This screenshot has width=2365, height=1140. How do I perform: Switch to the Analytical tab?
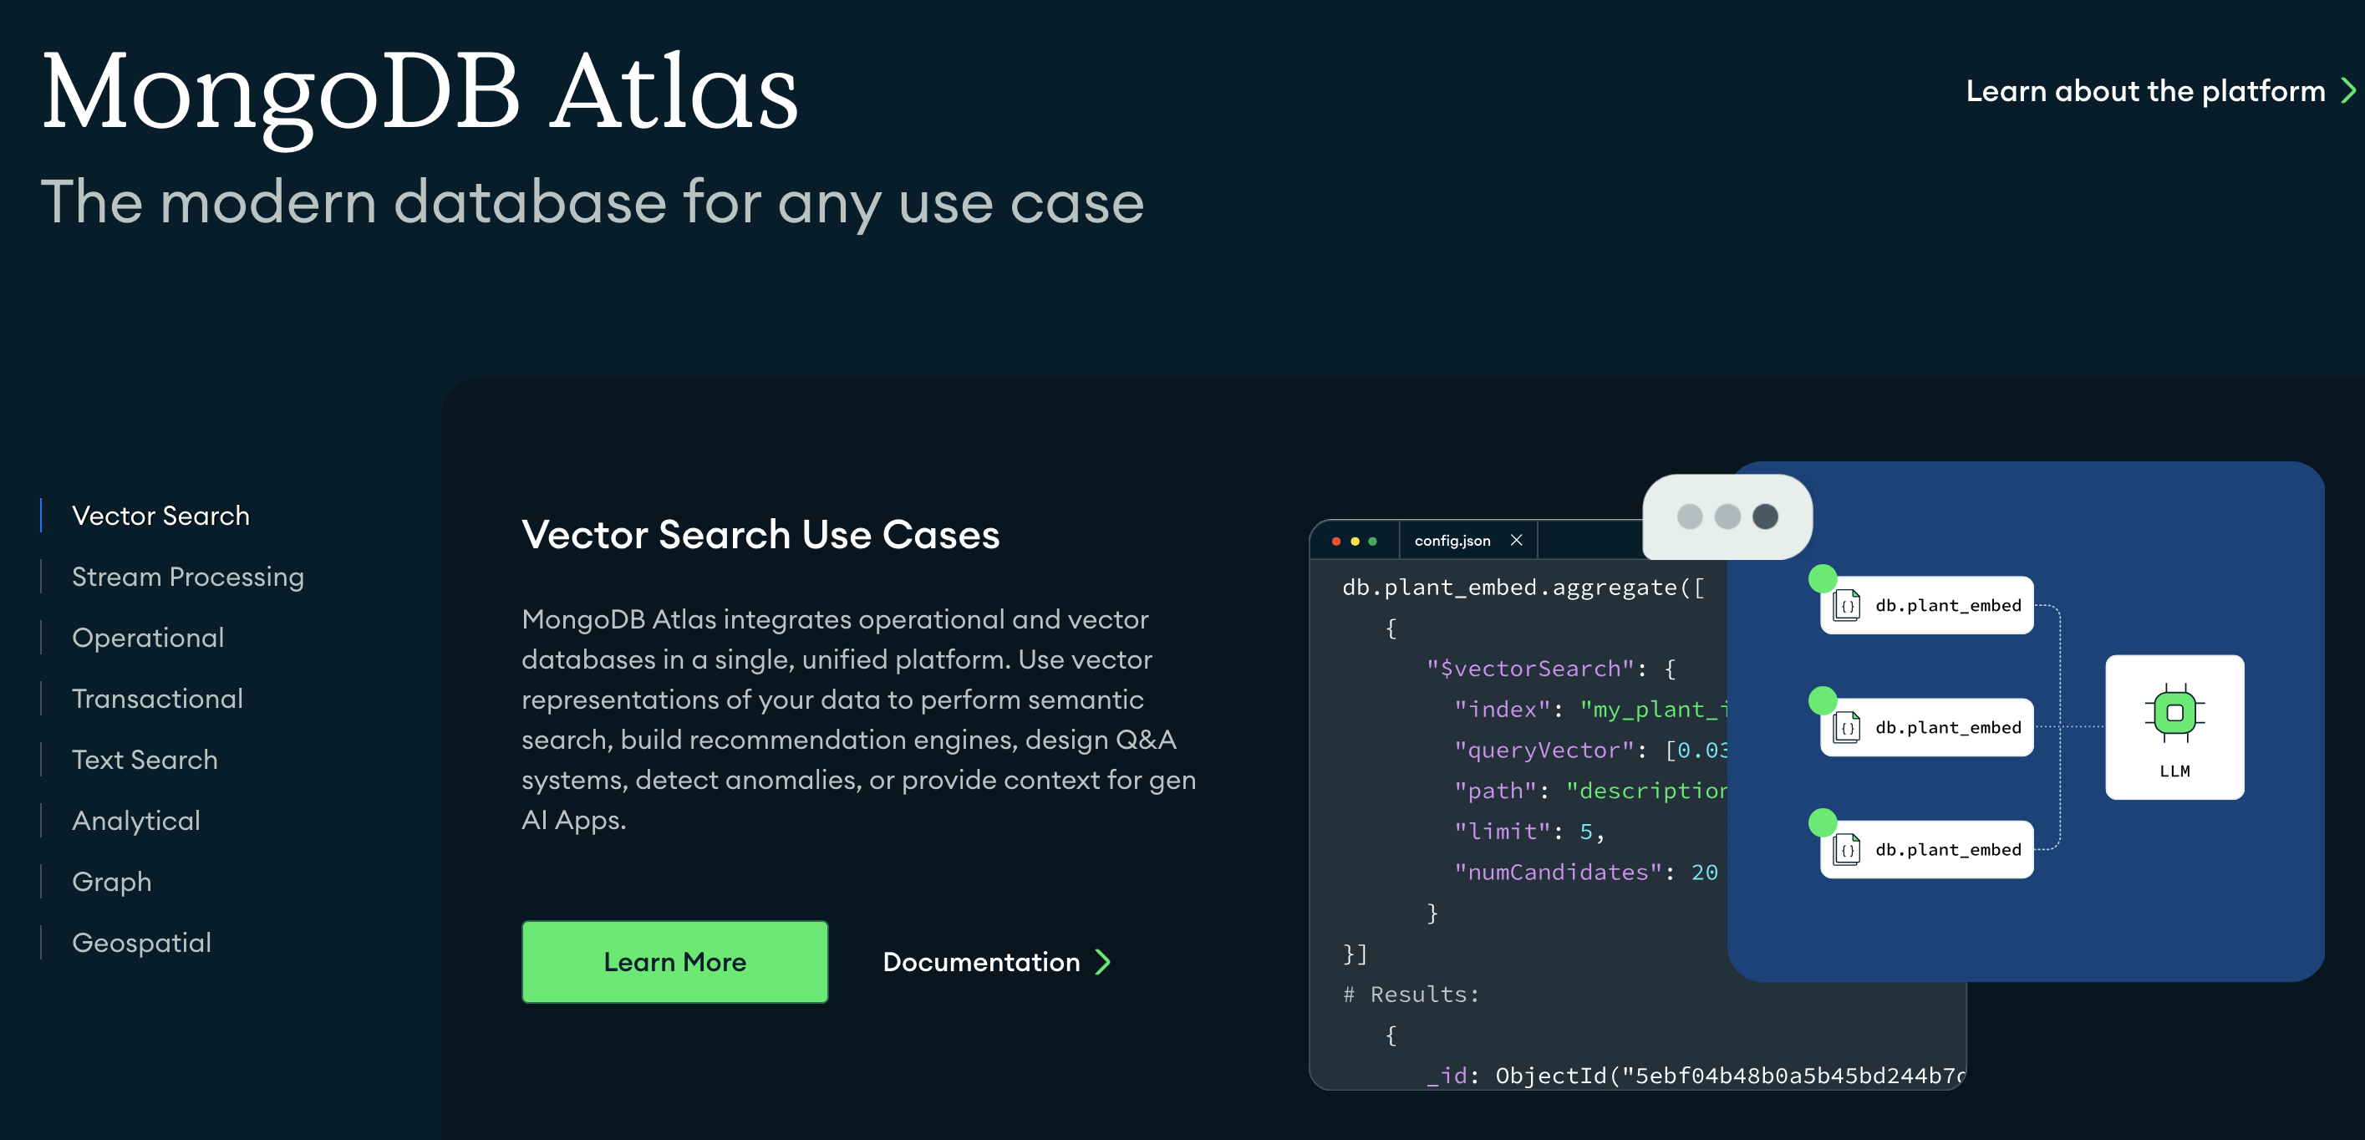[x=136, y=821]
